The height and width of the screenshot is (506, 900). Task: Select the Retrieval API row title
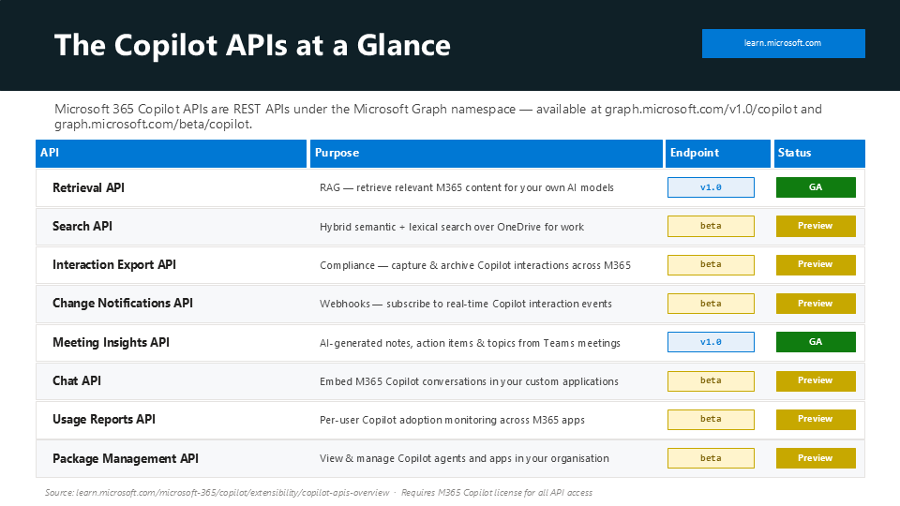pyautogui.click(x=88, y=187)
